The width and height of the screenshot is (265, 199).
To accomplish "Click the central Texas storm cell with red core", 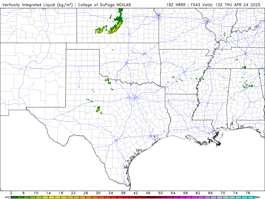I will tap(98, 109).
